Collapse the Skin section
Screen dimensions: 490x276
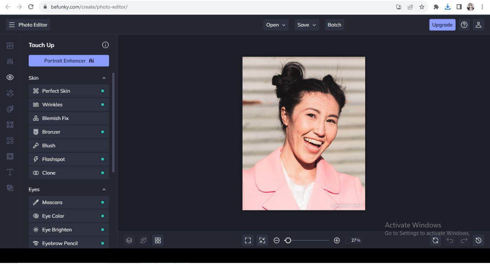pyautogui.click(x=104, y=78)
